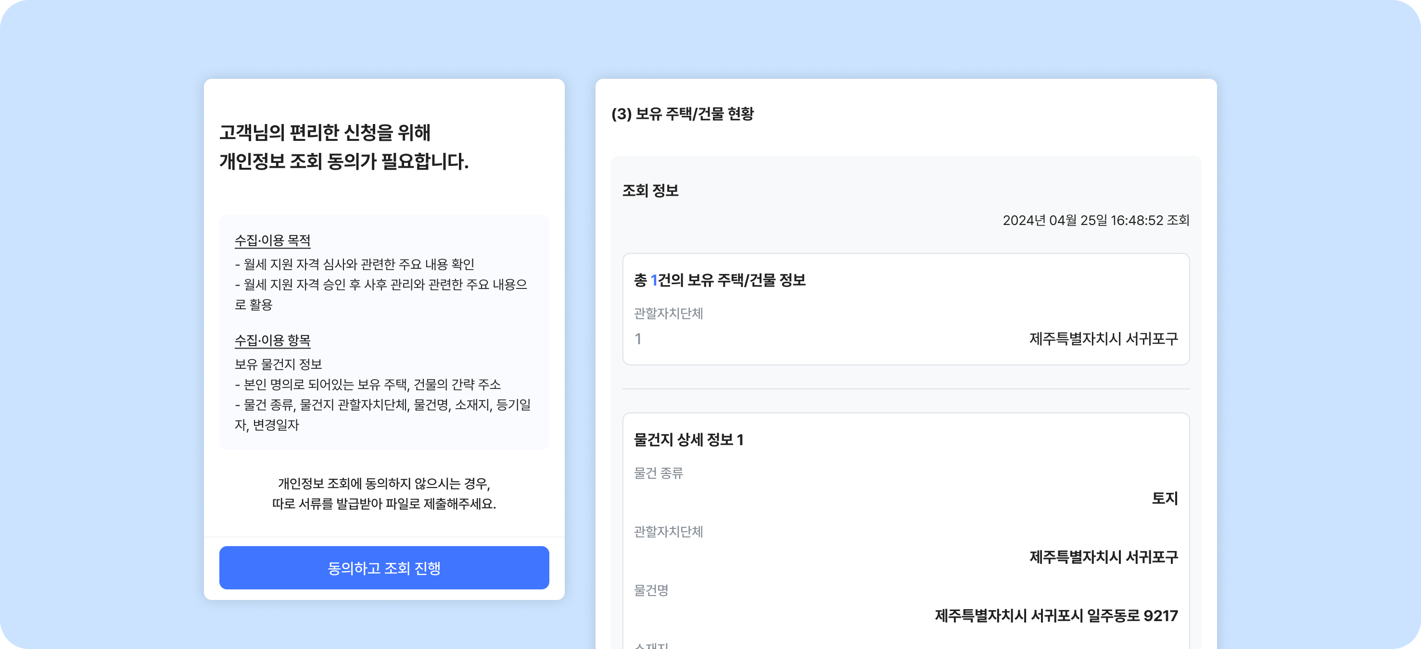The width and height of the screenshot is (1421, 649).
Task: Click the row index 1 under 관할자치단체
Action: coord(638,338)
